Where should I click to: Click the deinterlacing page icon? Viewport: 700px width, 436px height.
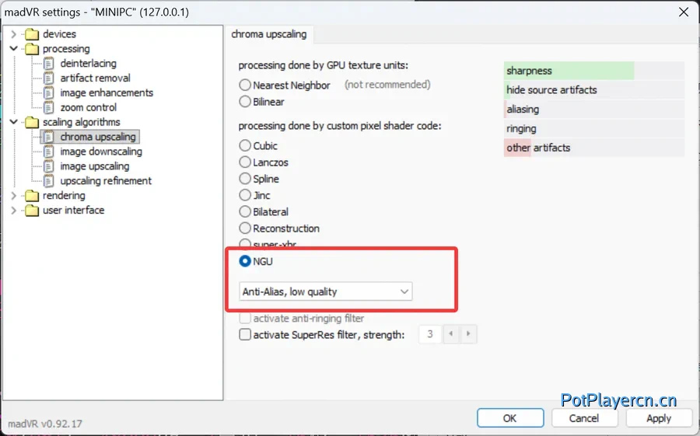pyautogui.click(x=49, y=64)
